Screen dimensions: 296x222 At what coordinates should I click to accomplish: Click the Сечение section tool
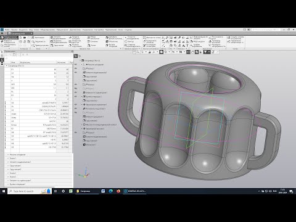point(92,41)
